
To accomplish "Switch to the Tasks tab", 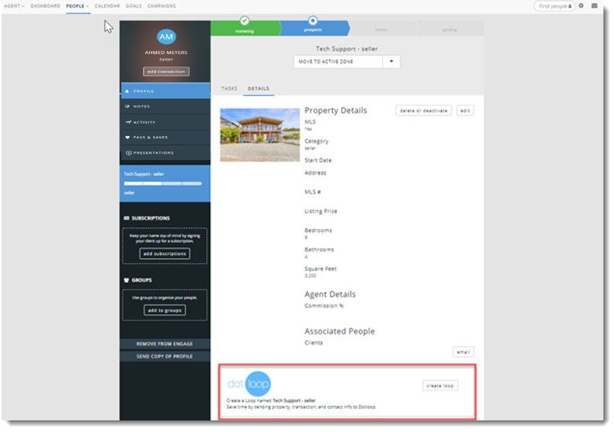I will (x=231, y=89).
